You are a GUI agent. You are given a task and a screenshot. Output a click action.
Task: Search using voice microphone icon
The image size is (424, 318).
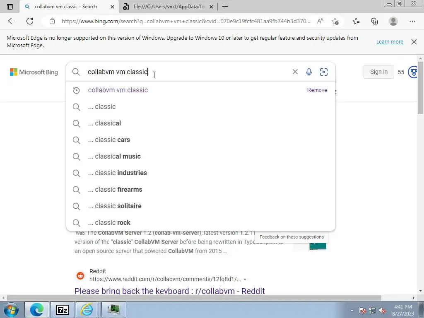pos(309,72)
